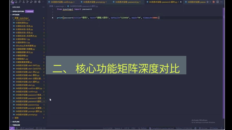
Task: Open notifications bell icon
Action: pos(221,128)
